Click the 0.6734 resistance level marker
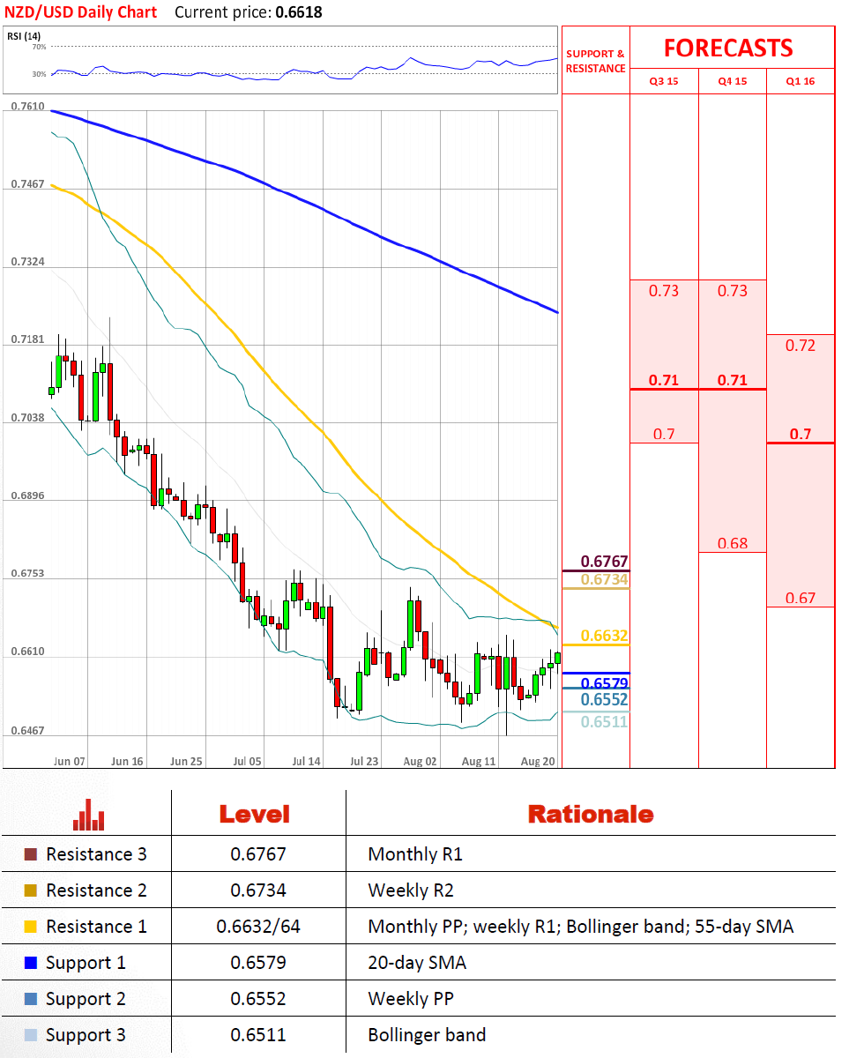The width and height of the screenshot is (849, 1058). 604,579
